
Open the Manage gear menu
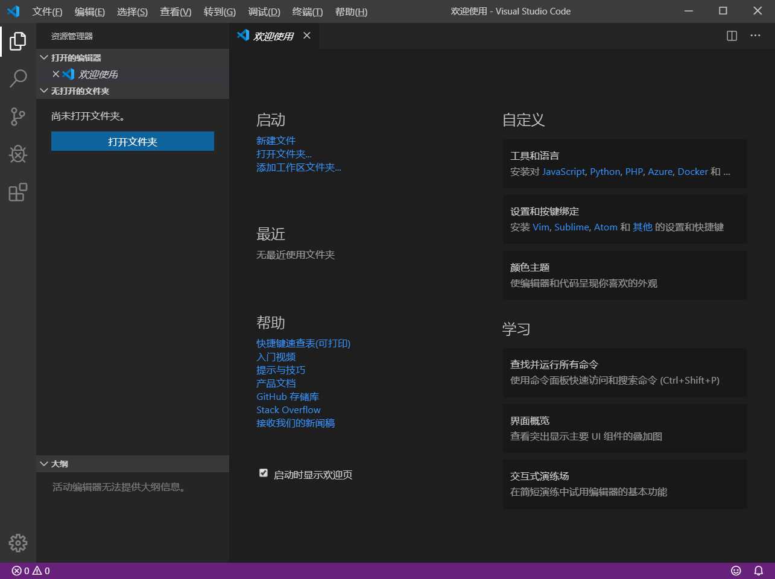point(18,543)
